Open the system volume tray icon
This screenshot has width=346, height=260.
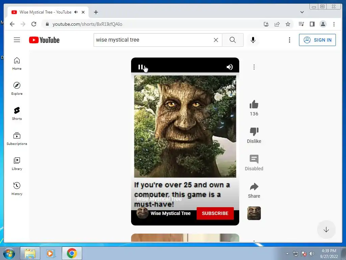pyautogui.click(x=312, y=254)
